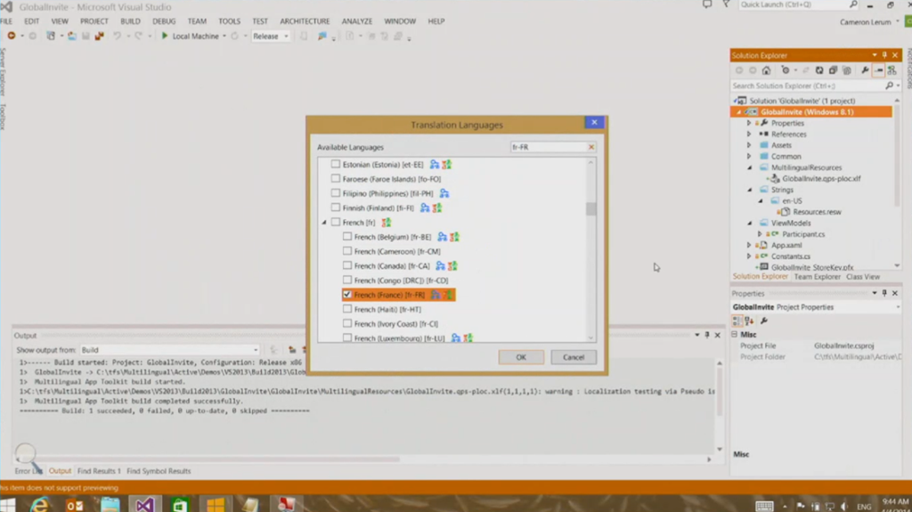Click the Output panel horizontal scrollbar
Image resolution: width=912 pixels, height=512 pixels.
click(209, 459)
